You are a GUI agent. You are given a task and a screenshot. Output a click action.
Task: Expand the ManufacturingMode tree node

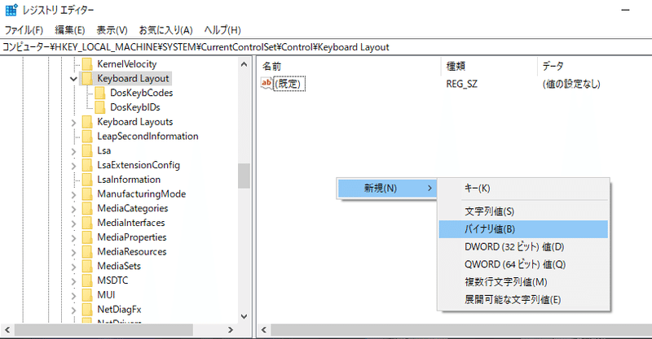(73, 194)
